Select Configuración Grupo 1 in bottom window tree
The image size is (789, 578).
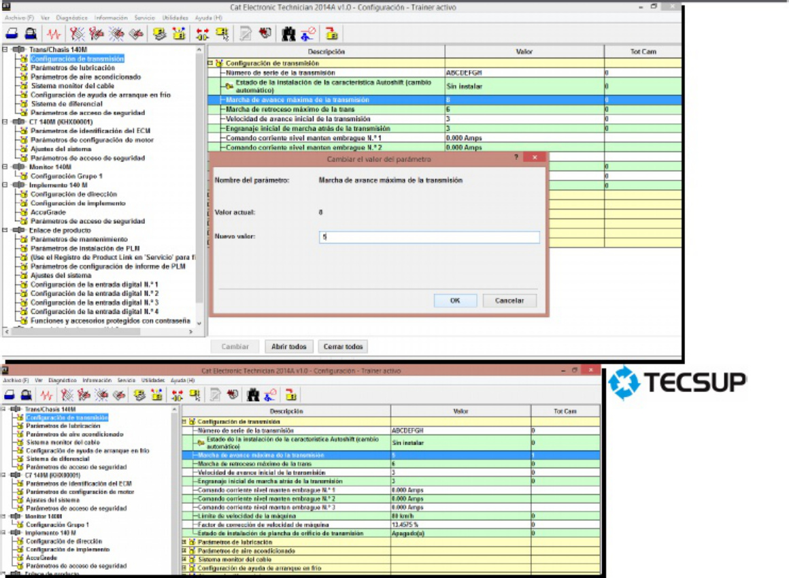(x=57, y=524)
